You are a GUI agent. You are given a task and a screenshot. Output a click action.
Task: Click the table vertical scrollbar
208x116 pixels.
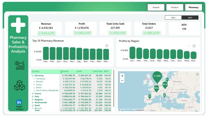[x=114, y=88]
